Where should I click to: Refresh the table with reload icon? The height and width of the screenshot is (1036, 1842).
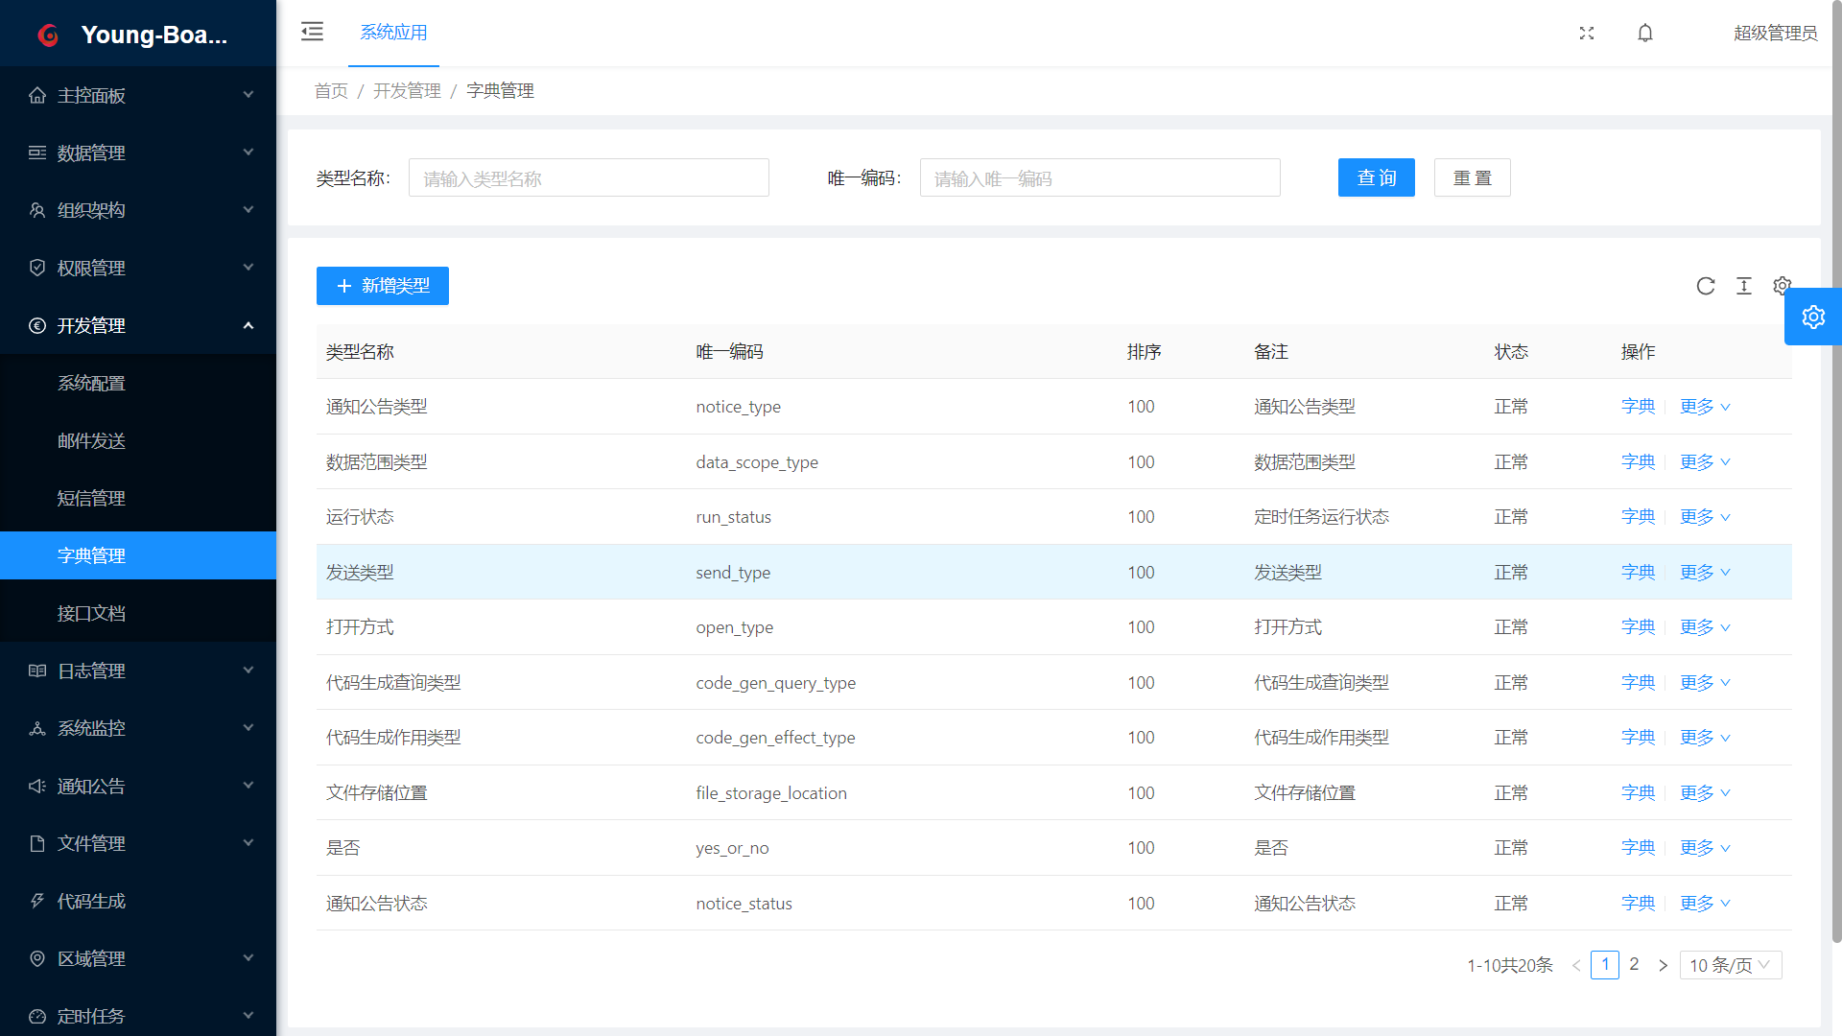coord(1706,286)
